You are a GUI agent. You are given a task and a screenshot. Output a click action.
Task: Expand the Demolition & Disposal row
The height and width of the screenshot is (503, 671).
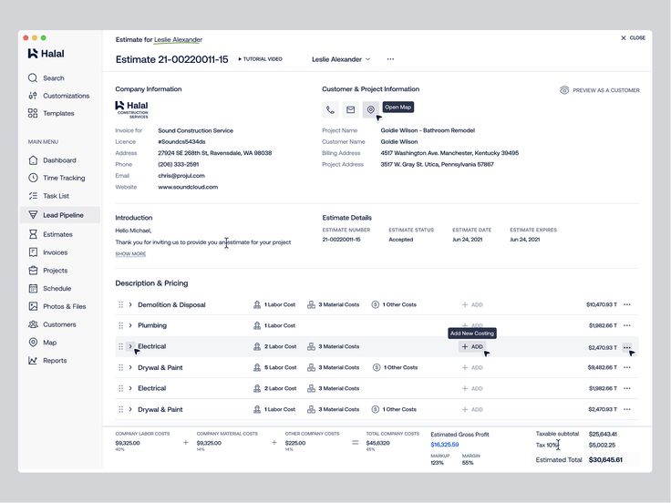pos(130,304)
